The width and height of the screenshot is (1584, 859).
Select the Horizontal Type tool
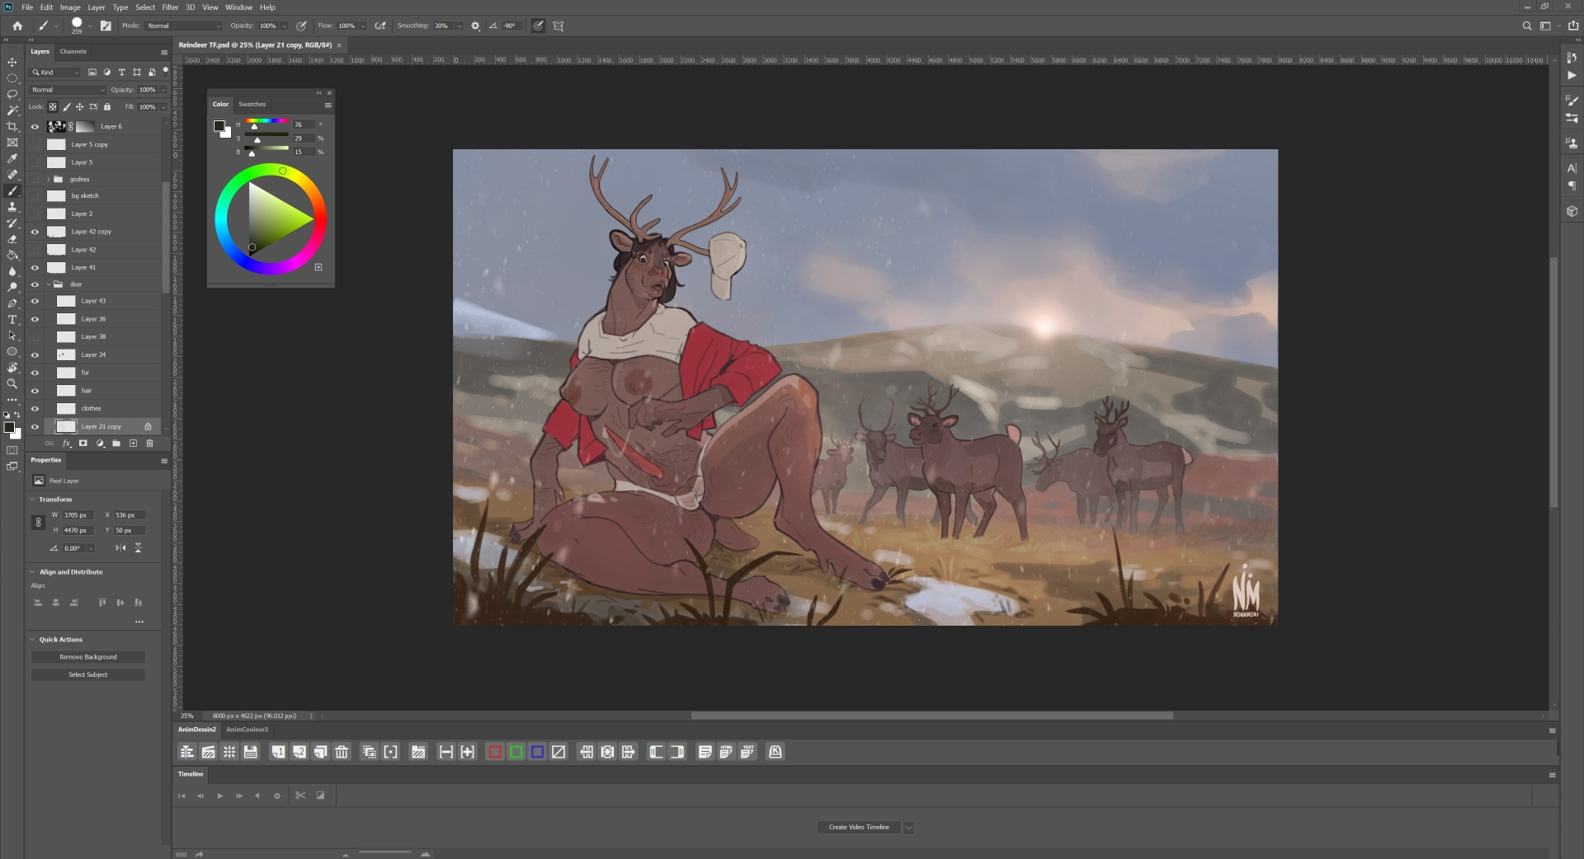point(12,320)
